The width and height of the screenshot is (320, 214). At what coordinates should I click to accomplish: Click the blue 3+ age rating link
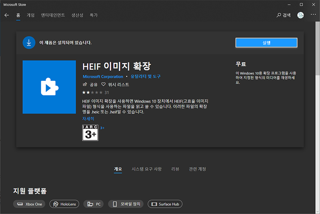click(x=102, y=128)
